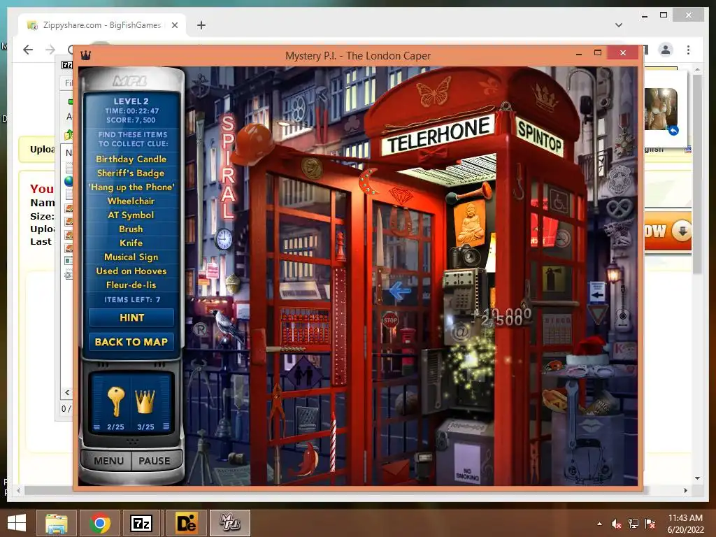
Task: Go back in Chrome browser
Action: point(28,50)
